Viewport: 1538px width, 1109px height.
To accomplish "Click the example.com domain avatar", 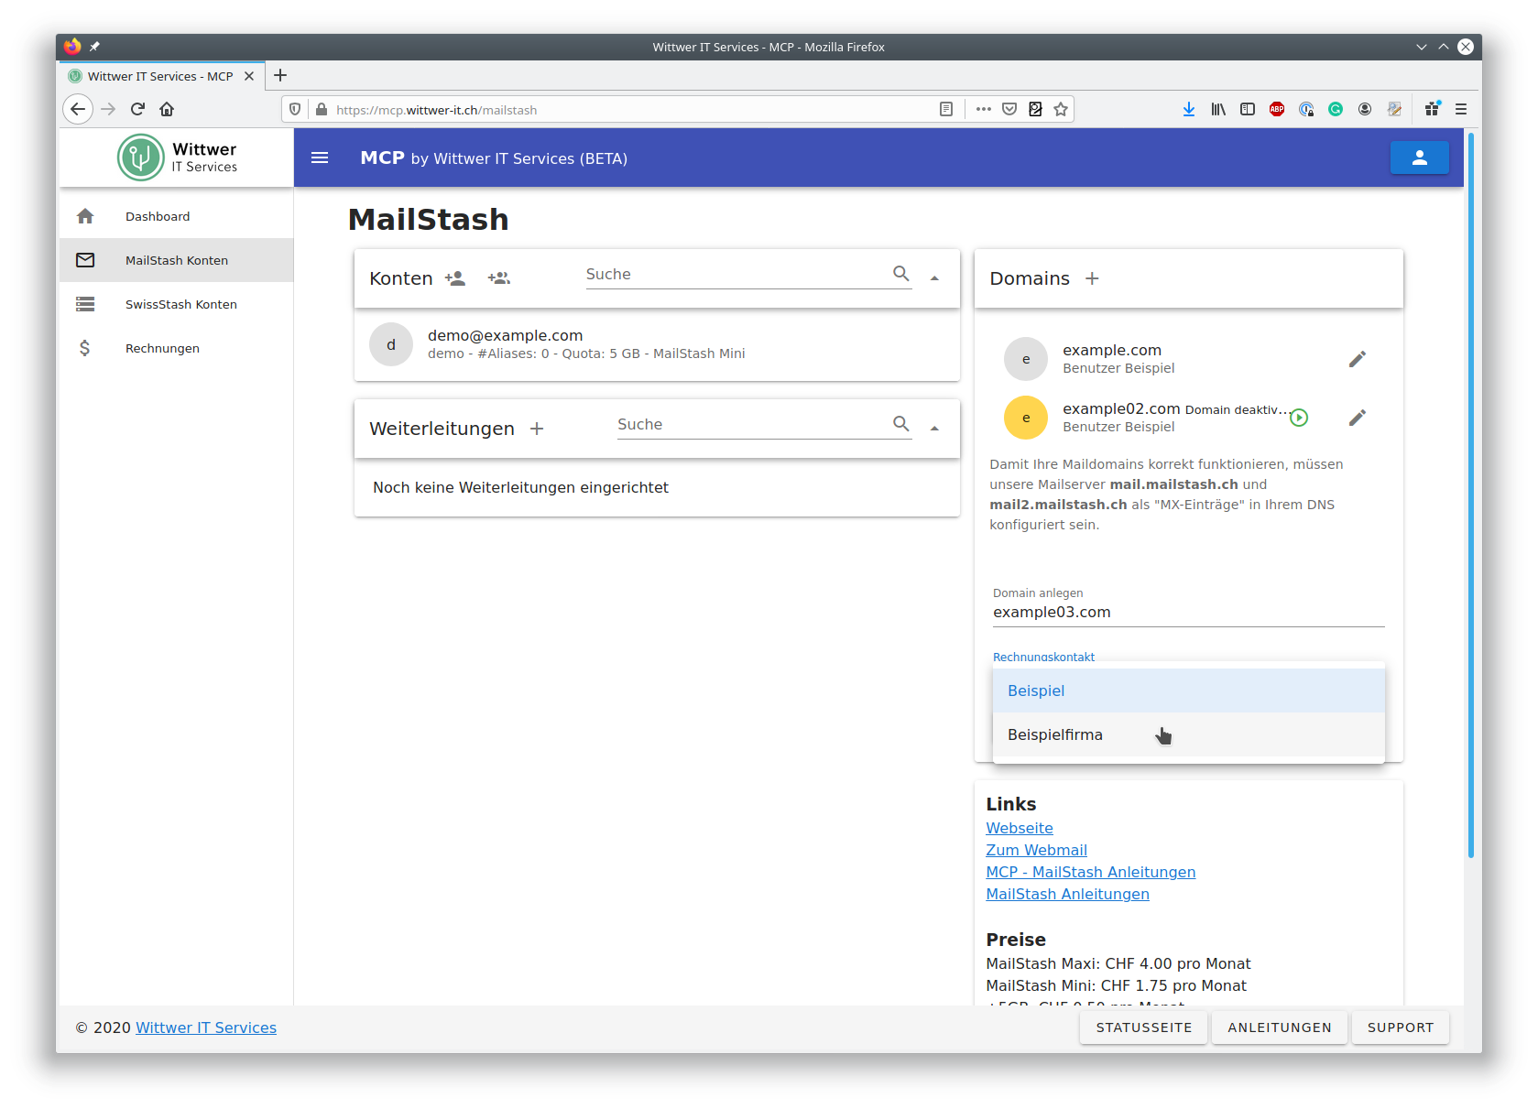I will coord(1026,359).
